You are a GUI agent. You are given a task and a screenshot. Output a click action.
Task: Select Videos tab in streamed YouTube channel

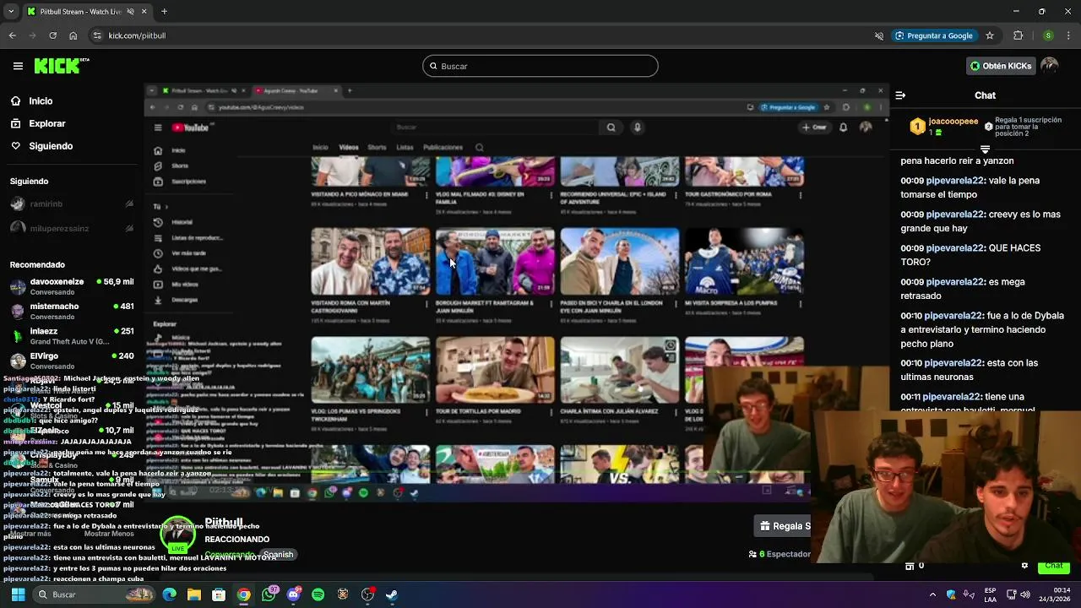(x=349, y=147)
